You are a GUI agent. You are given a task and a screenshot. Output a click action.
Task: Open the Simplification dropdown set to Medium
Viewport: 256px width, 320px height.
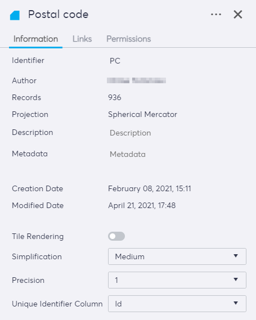[177, 256]
